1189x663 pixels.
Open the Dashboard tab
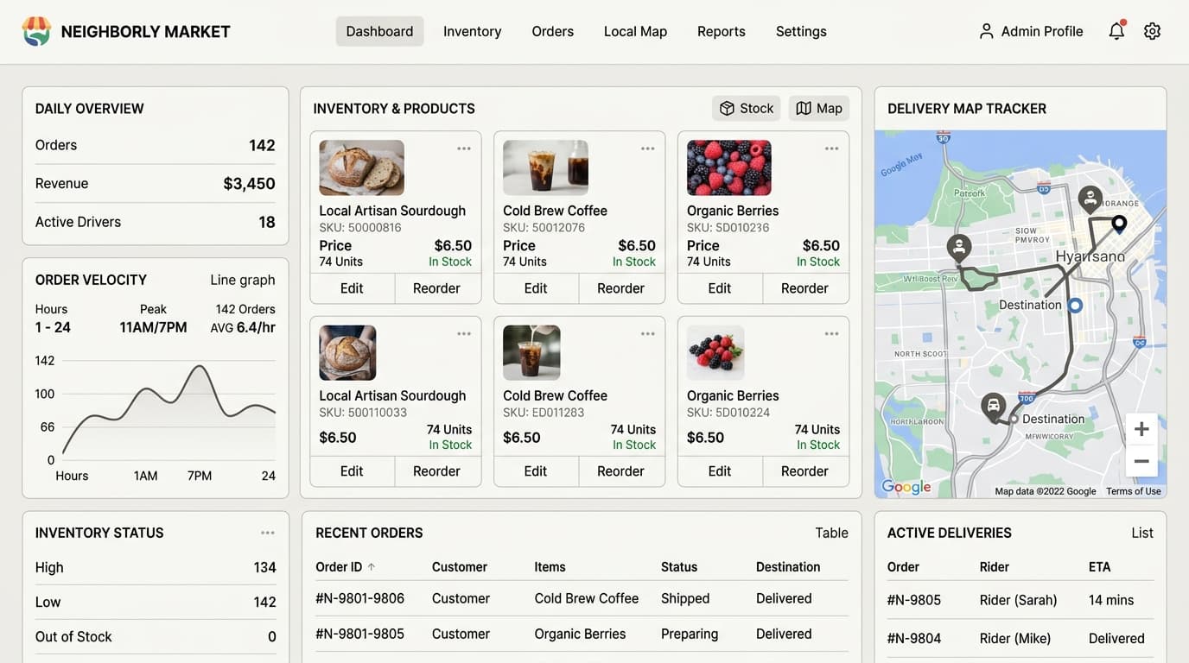[379, 31]
